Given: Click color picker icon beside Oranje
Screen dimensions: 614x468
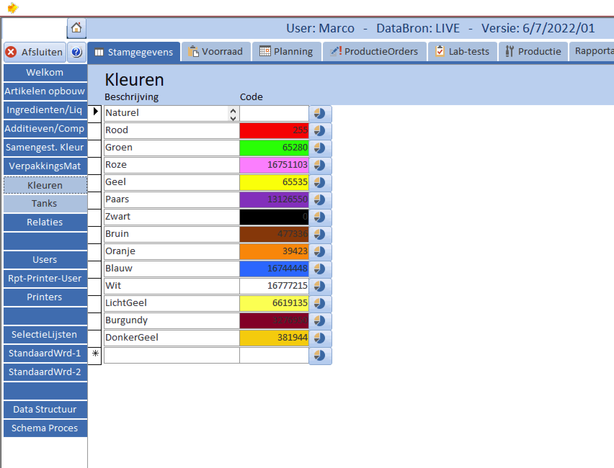Looking at the screenshot, I should tap(320, 252).
